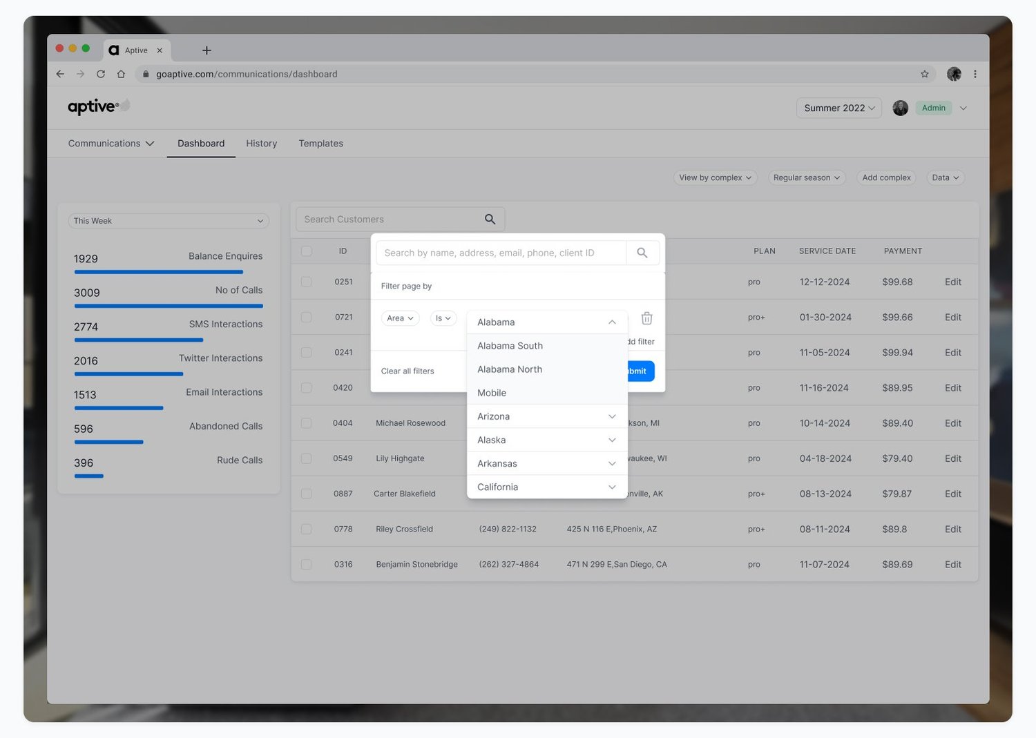The image size is (1036, 738).
Task: Open a new browser tab
Action: [x=207, y=50]
